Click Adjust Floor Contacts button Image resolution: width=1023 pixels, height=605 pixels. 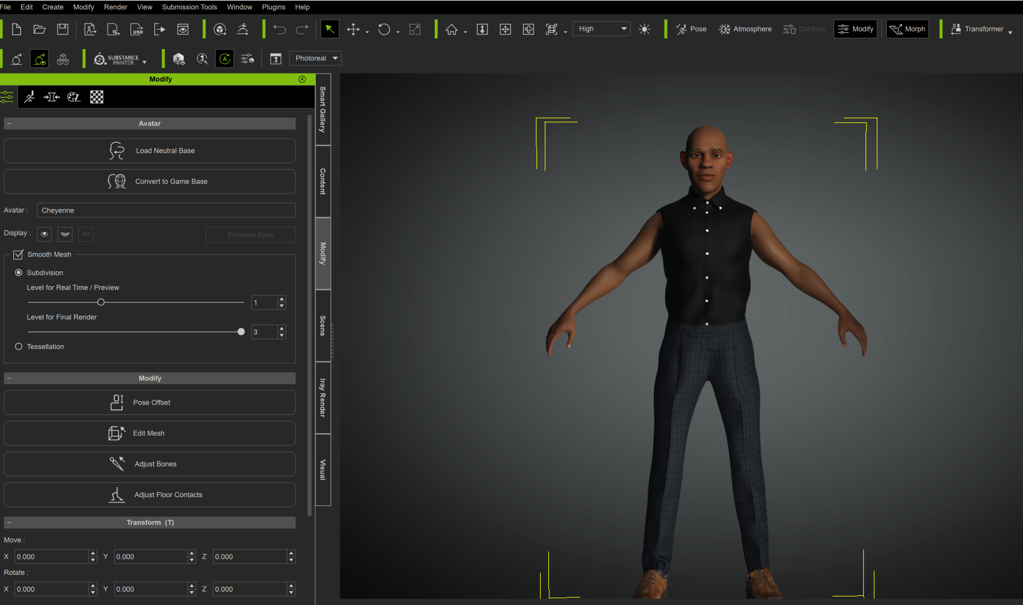point(149,495)
